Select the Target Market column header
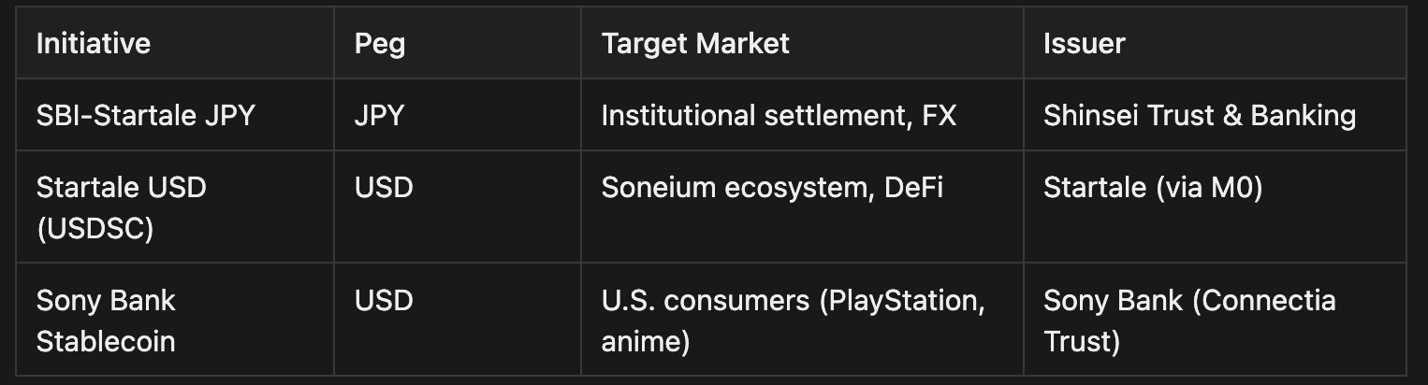This screenshot has width=1428, height=385. (695, 43)
